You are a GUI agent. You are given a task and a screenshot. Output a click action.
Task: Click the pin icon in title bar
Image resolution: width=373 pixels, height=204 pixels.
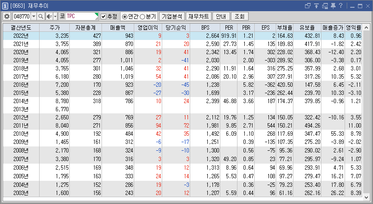click(333, 6)
